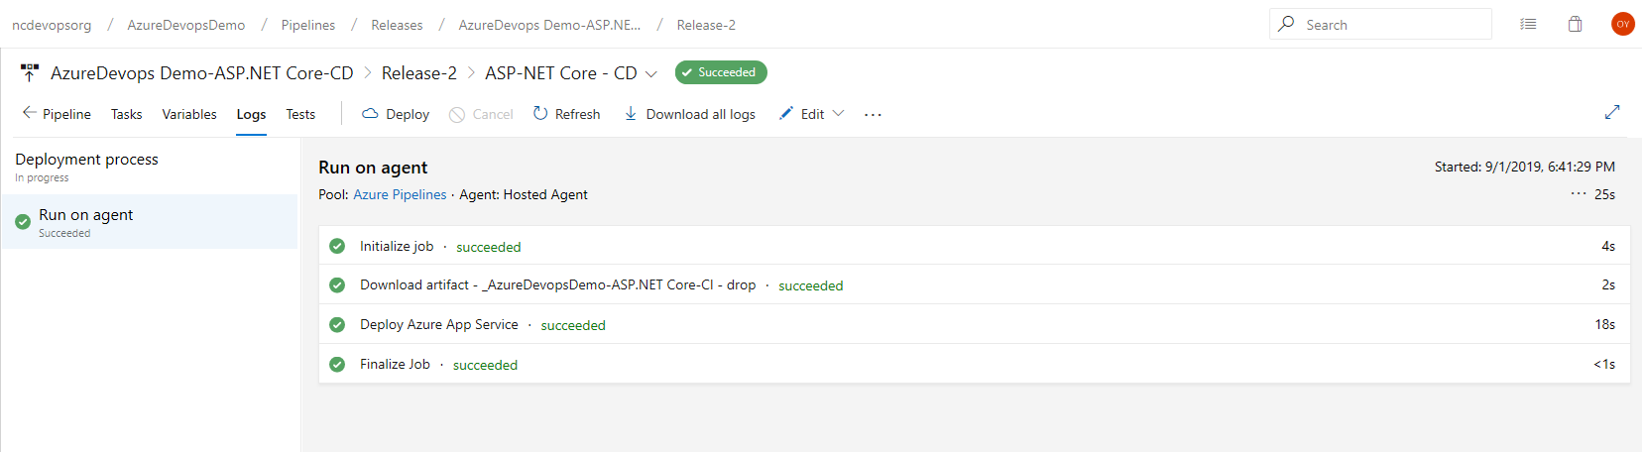Open the work items list icon
This screenshot has height=452, width=1642.
(1528, 24)
